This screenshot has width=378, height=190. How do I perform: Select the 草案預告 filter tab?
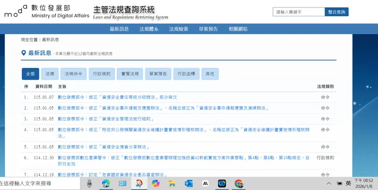click(158, 74)
